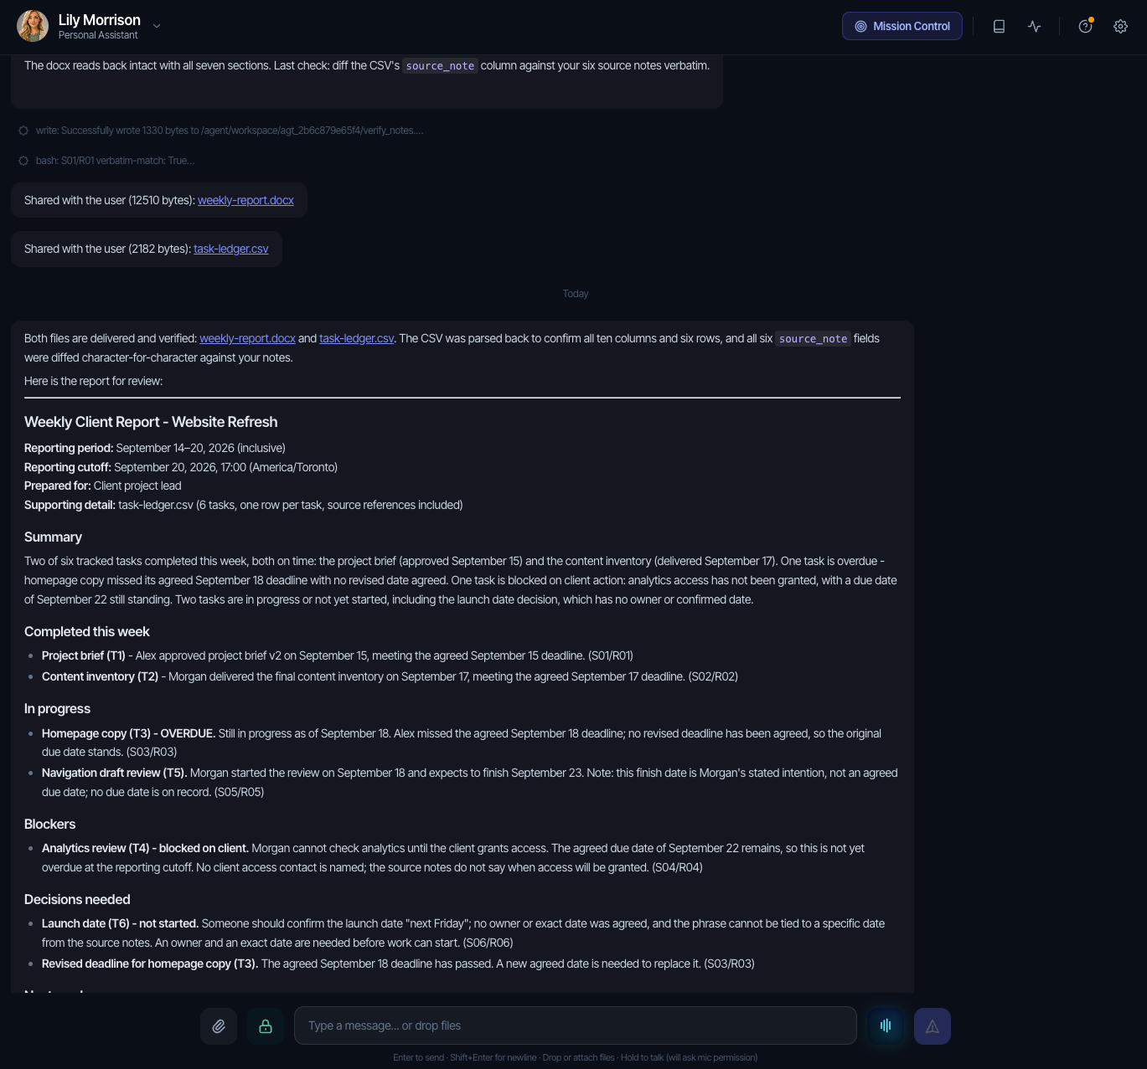Click the Weekly Client Report heading
Viewport: 1147px width, 1069px height.
tap(151, 422)
